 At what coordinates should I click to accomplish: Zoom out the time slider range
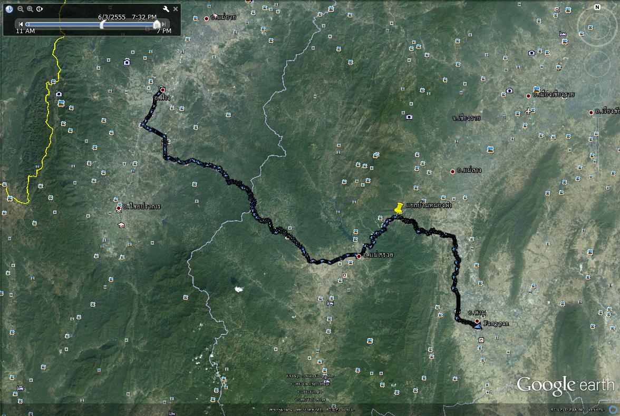(21, 9)
